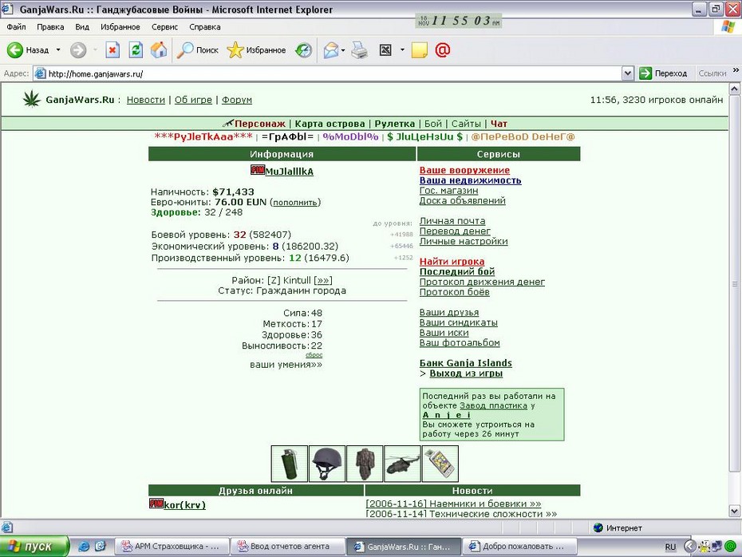Open the mobile phone item icon

440,464
